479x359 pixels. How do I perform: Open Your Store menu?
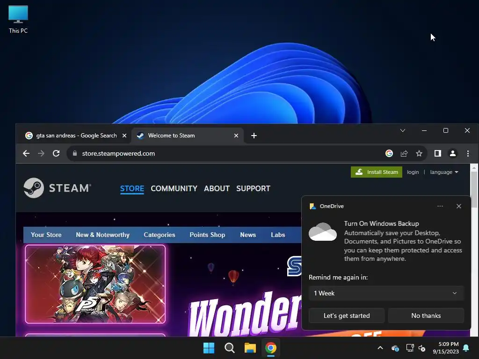point(46,235)
